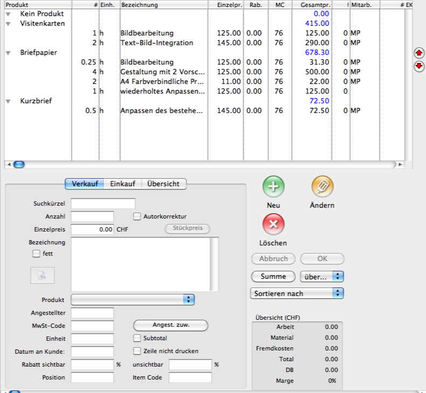
Task: Click the red down arrow icon
Action: [419, 66]
